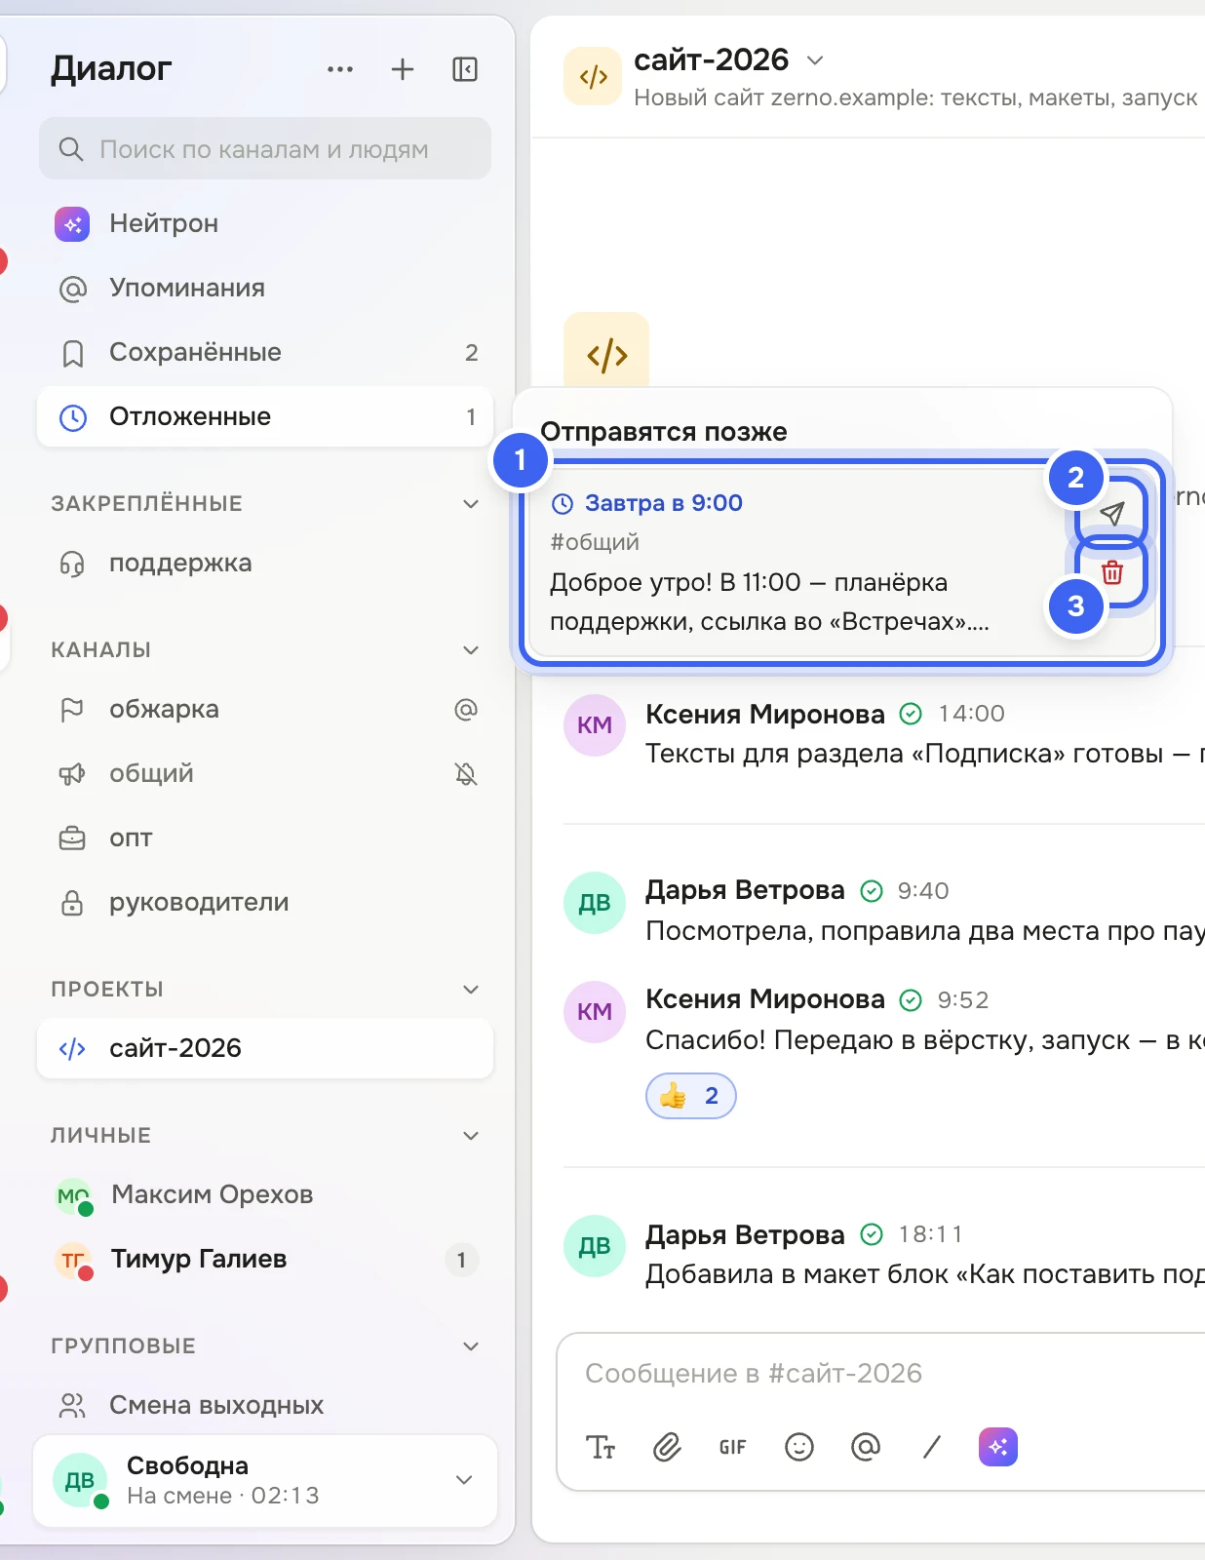Collapse the ЛИЧНЫЕ section

click(x=471, y=1135)
